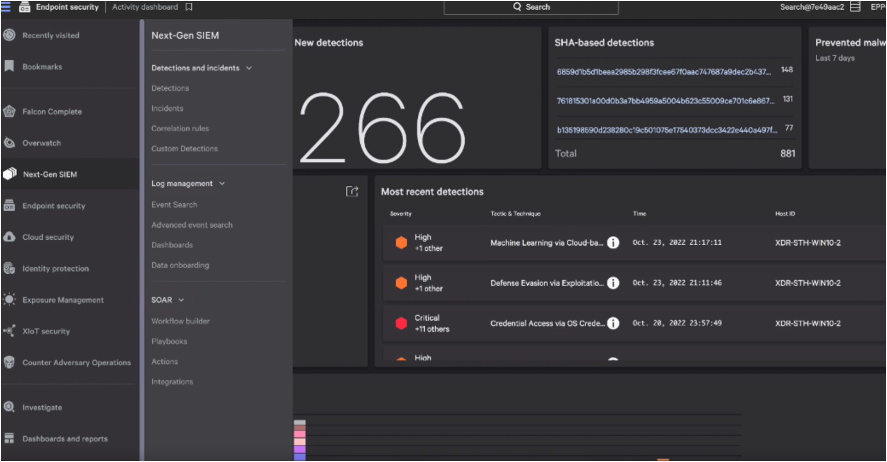This screenshot has height=462, width=887.
Task: Click the Identity protection fingerprint icon
Action: tap(9, 268)
